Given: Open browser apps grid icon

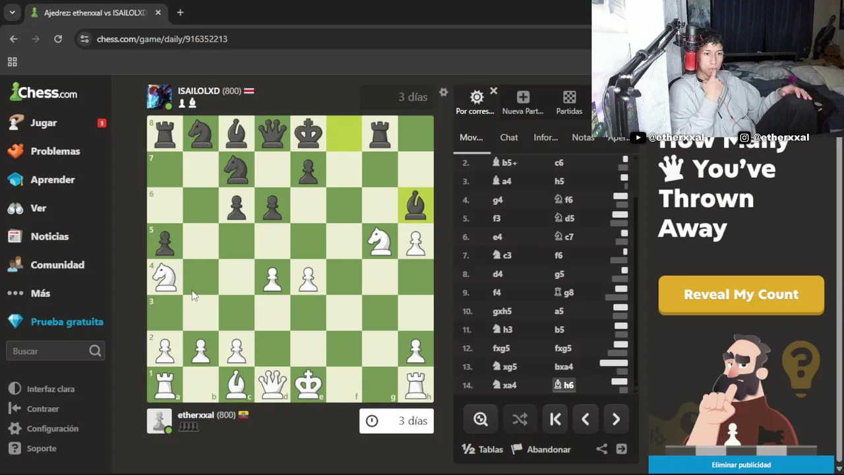Looking at the screenshot, I should (12, 62).
